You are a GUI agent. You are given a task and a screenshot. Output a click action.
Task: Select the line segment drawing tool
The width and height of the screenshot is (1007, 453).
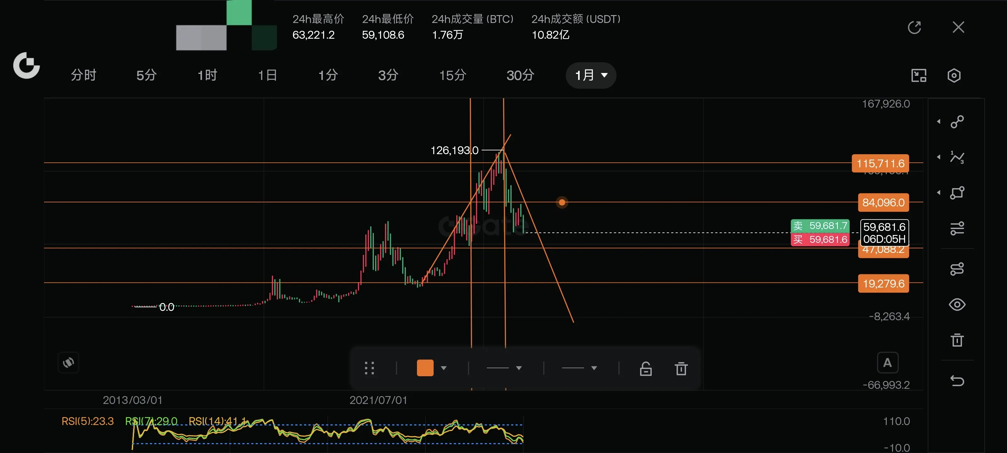point(957,121)
